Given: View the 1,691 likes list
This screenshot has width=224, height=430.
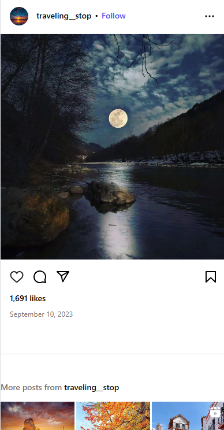Looking at the screenshot, I should (x=28, y=298).
